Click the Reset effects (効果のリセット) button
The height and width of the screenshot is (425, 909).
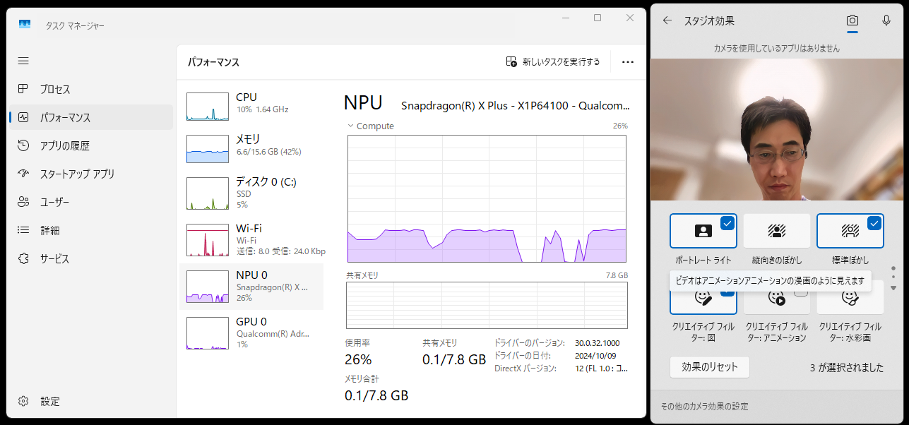[x=709, y=367]
